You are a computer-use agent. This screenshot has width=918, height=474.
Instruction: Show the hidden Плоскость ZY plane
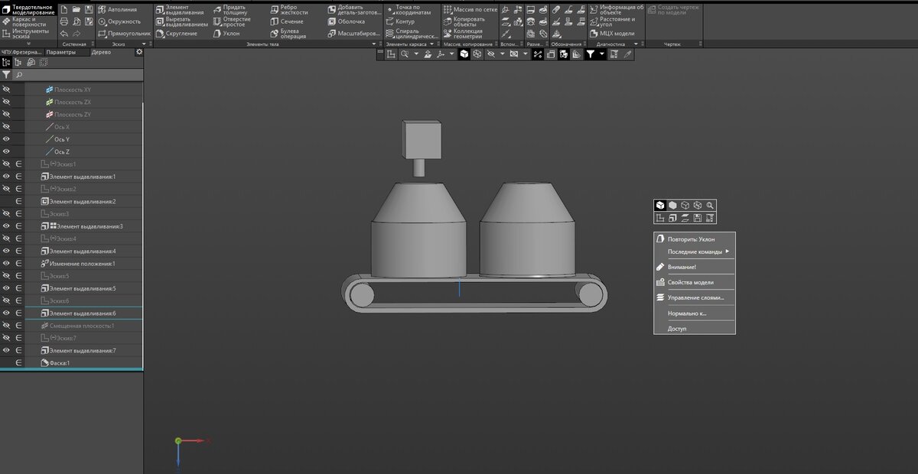pyautogui.click(x=6, y=114)
